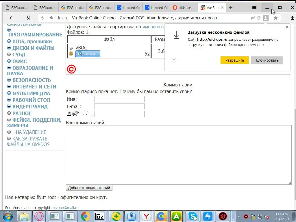Open downloads via the far-right arrow icon
This screenshot has width=296, height=222.
point(293,18)
